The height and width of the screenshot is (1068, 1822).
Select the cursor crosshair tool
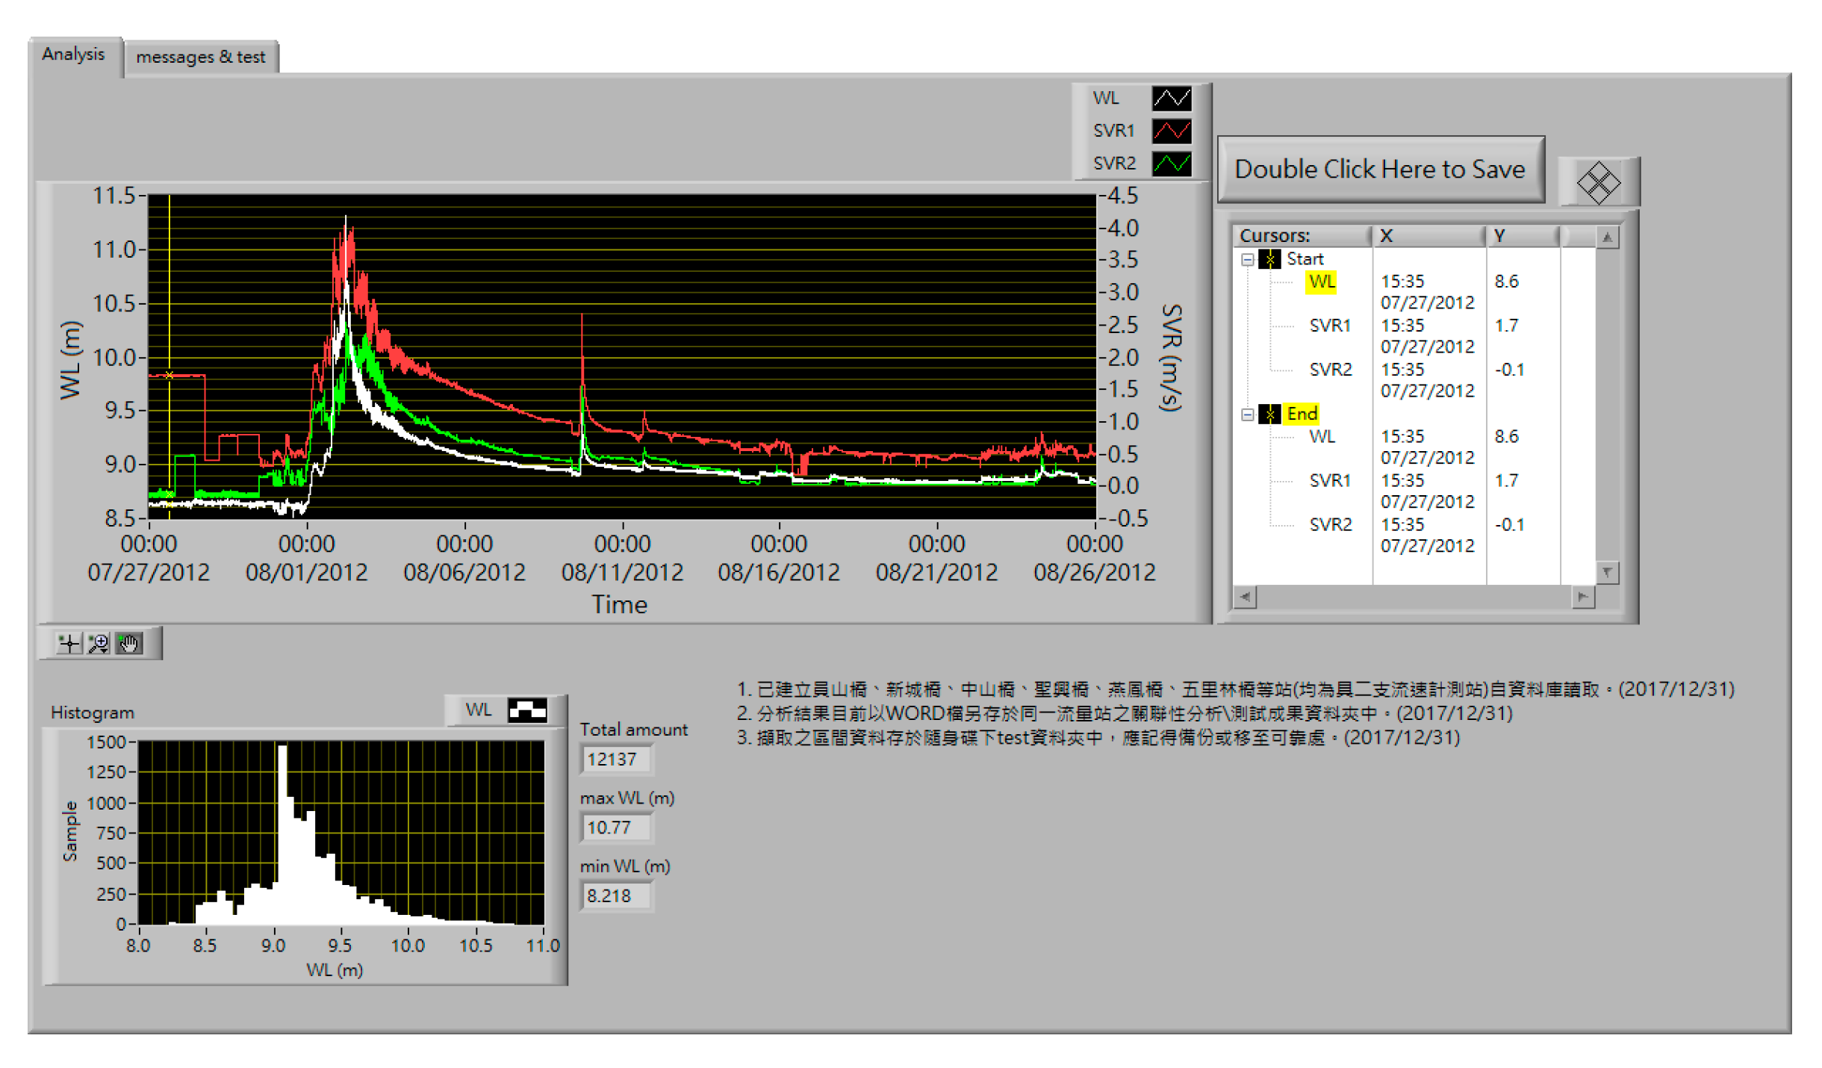[69, 643]
